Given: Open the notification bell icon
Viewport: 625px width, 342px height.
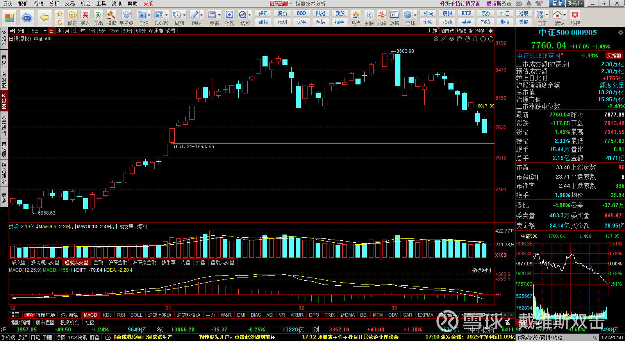Looking at the screenshot, I should pos(529,4).
